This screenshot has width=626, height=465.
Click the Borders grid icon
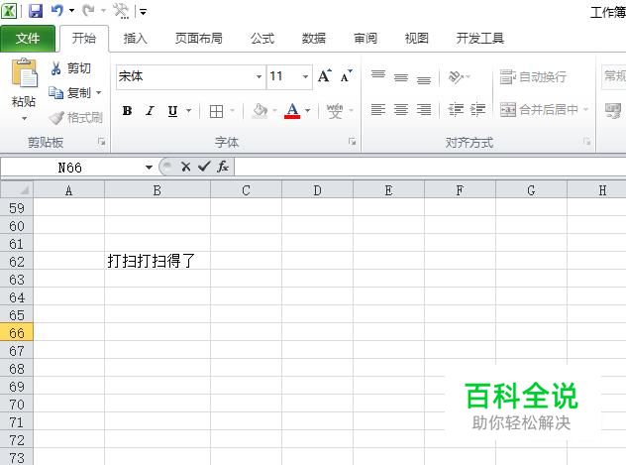pyautogui.click(x=216, y=111)
